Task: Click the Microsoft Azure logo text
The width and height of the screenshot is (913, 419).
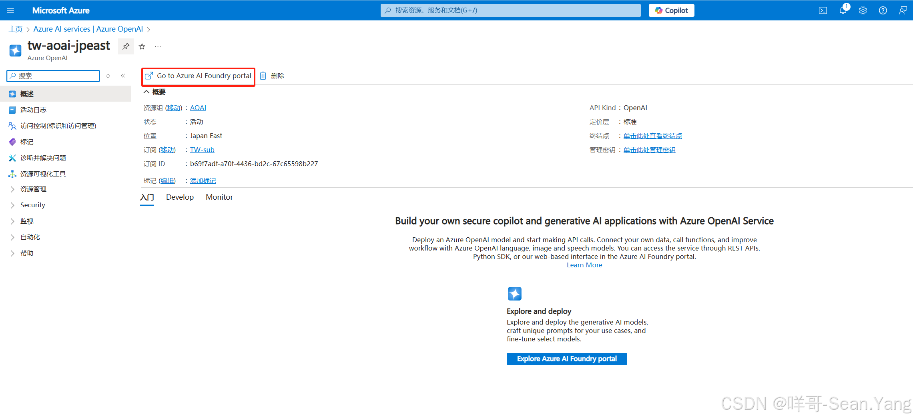Action: click(61, 10)
